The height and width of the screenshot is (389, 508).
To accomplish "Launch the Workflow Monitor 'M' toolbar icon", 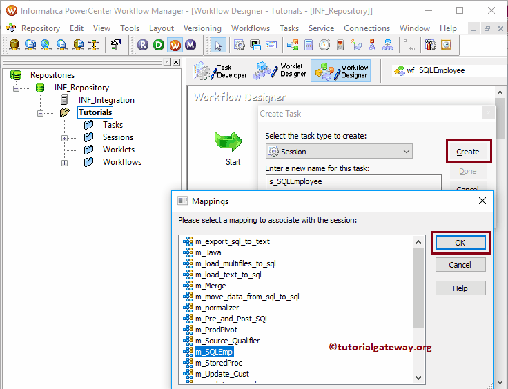I will click(190, 45).
